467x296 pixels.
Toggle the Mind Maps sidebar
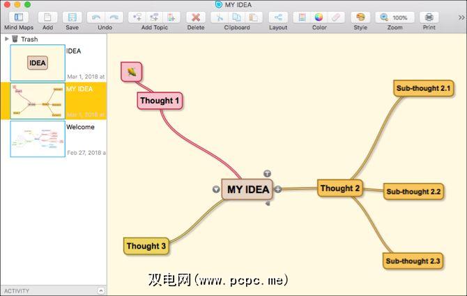(x=18, y=17)
